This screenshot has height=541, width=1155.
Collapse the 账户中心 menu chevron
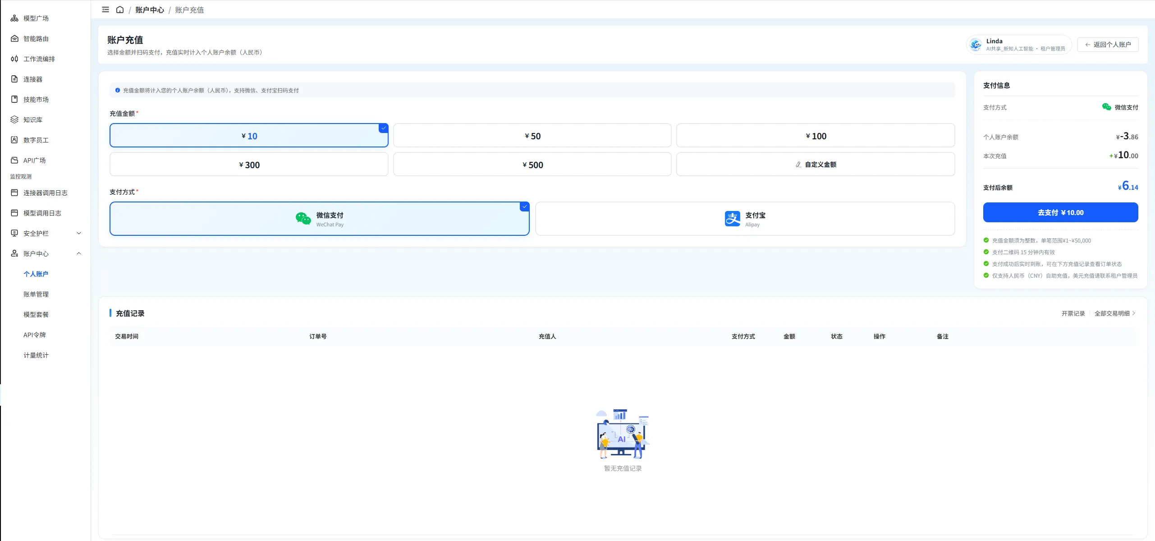[x=79, y=254]
